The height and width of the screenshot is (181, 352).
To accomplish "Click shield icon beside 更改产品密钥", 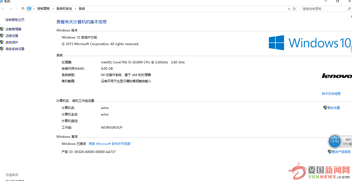I will (x=330, y=151).
